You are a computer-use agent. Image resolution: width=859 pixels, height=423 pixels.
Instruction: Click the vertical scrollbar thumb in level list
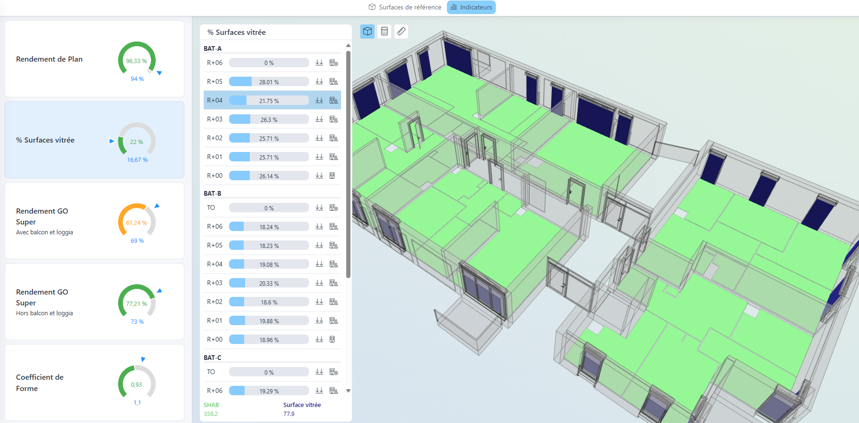pyautogui.click(x=348, y=164)
